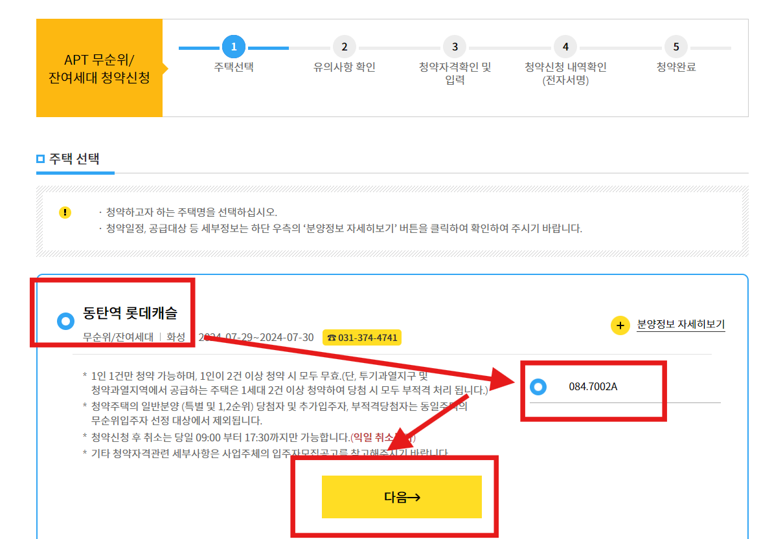Choose housing type 084.7002A radio button

[538, 386]
